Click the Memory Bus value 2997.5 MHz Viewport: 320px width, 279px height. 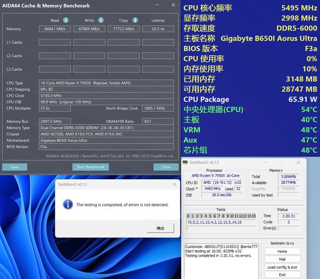pos(55,121)
